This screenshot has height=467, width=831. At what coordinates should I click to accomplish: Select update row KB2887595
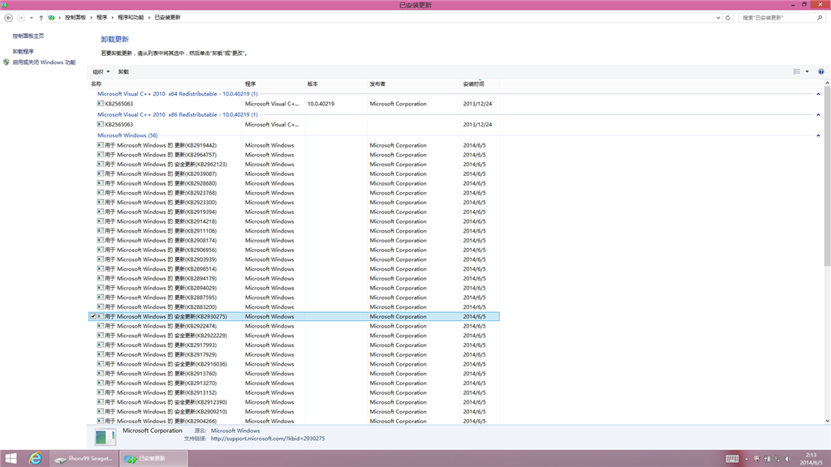click(294, 298)
